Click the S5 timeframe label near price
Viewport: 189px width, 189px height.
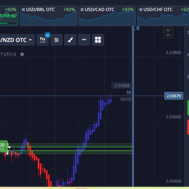(129, 93)
